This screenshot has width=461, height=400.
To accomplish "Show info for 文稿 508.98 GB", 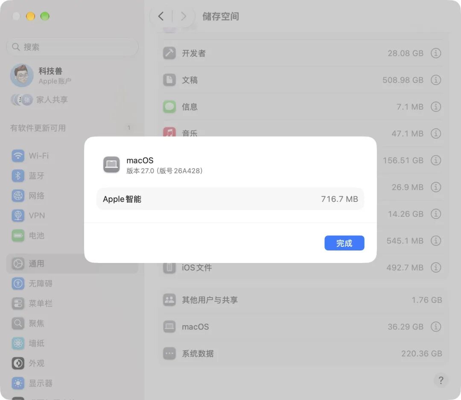I will click(x=436, y=80).
